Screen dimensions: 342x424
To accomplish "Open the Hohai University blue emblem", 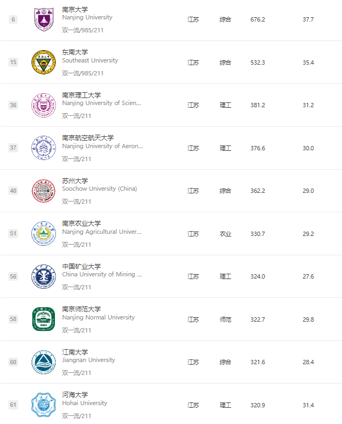I will tap(44, 405).
